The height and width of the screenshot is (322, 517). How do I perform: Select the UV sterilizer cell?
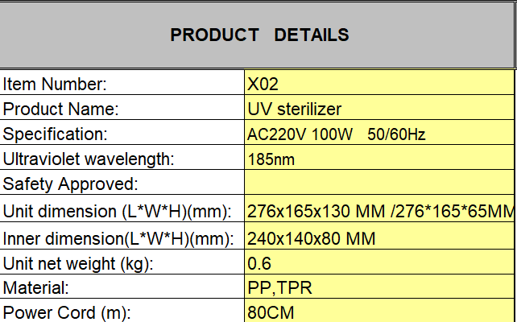378,109
